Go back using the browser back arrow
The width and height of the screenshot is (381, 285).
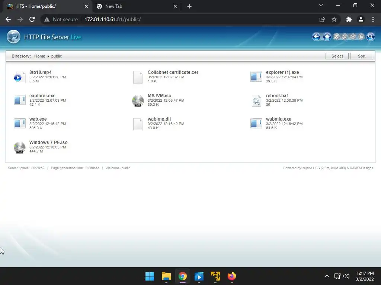point(8,19)
